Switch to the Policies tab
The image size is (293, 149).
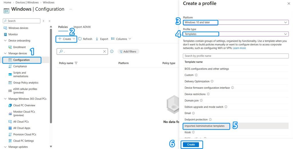(63, 27)
